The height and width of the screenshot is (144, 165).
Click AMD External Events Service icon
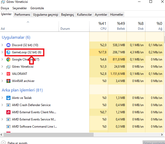tap(8, 119)
